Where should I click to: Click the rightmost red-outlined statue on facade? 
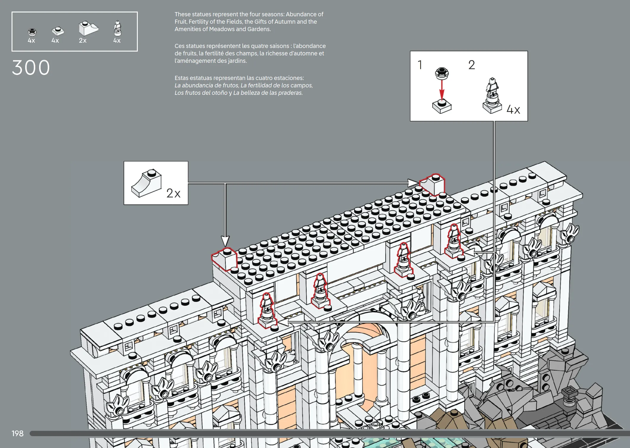click(454, 241)
